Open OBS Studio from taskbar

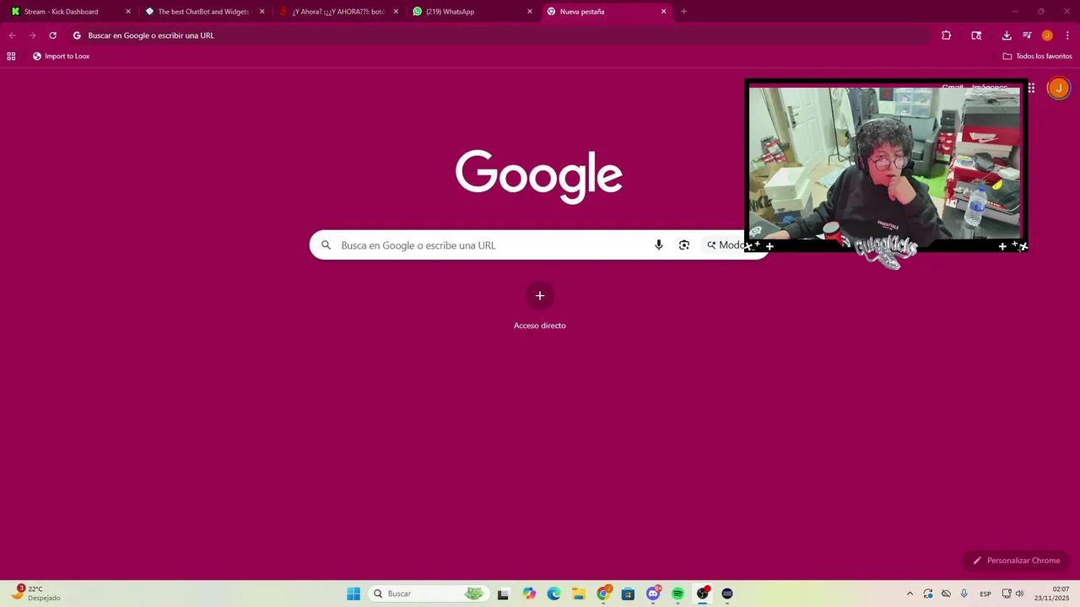tap(703, 594)
